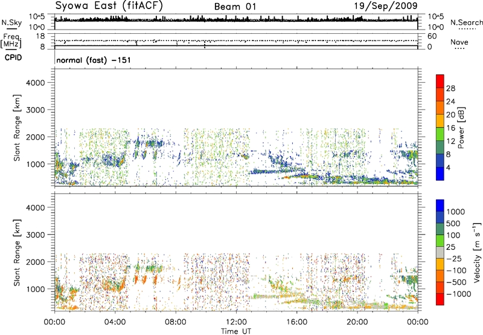Pick the orange Velocity segment between -100 and -500
The image size is (483, 335).
[x=440, y=276]
